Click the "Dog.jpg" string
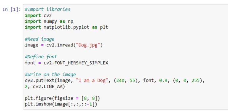This screenshot has width=228, height=112. (x=89, y=45)
